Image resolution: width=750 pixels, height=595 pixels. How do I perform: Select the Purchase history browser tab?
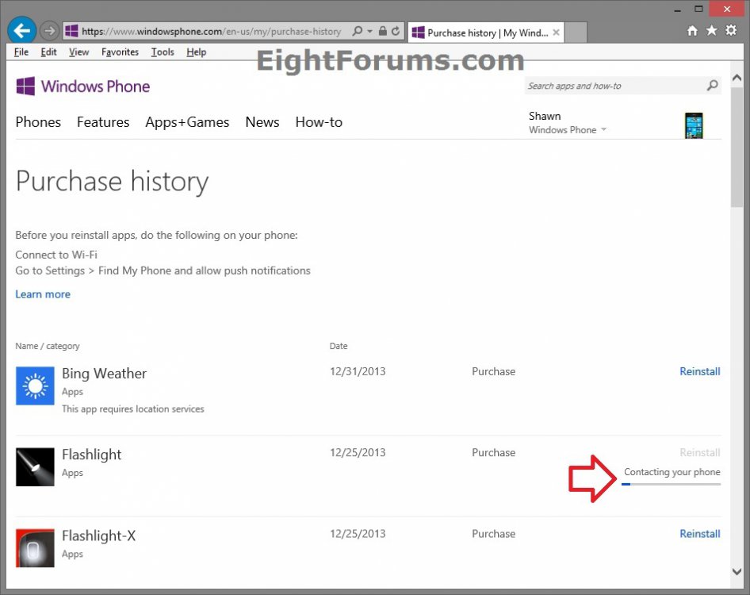point(486,33)
